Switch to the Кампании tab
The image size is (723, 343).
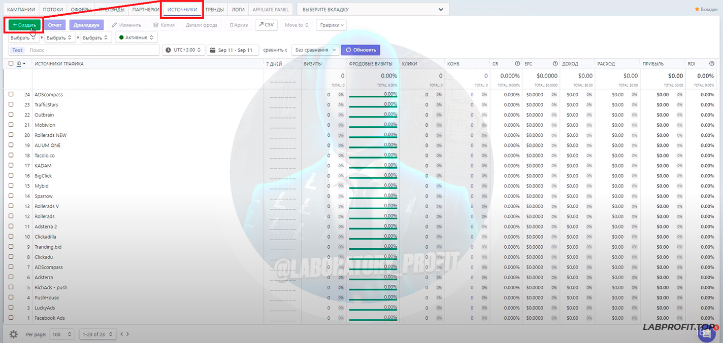coord(21,10)
